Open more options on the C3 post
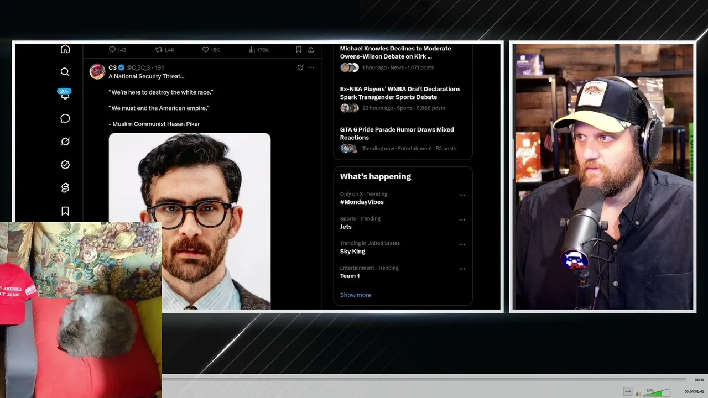 (x=311, y=67)
